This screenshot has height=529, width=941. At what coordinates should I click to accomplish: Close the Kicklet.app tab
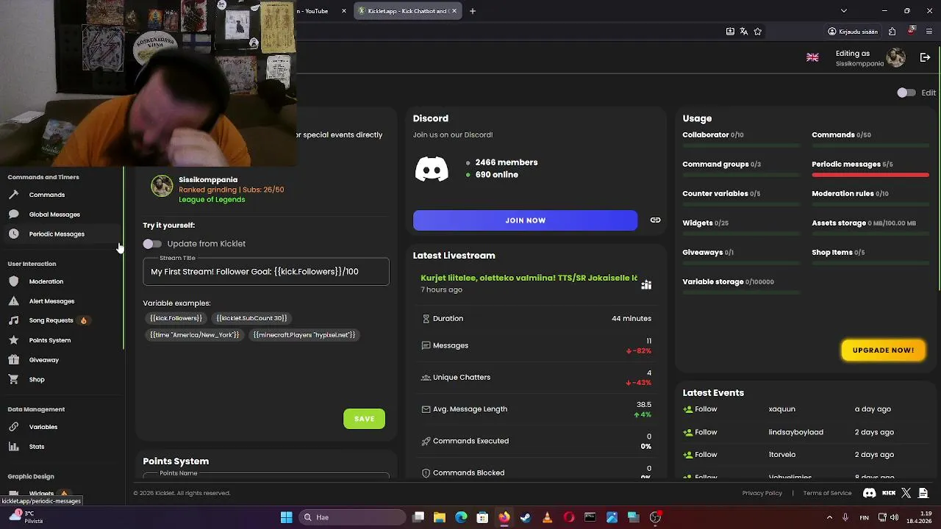point(454,11)
